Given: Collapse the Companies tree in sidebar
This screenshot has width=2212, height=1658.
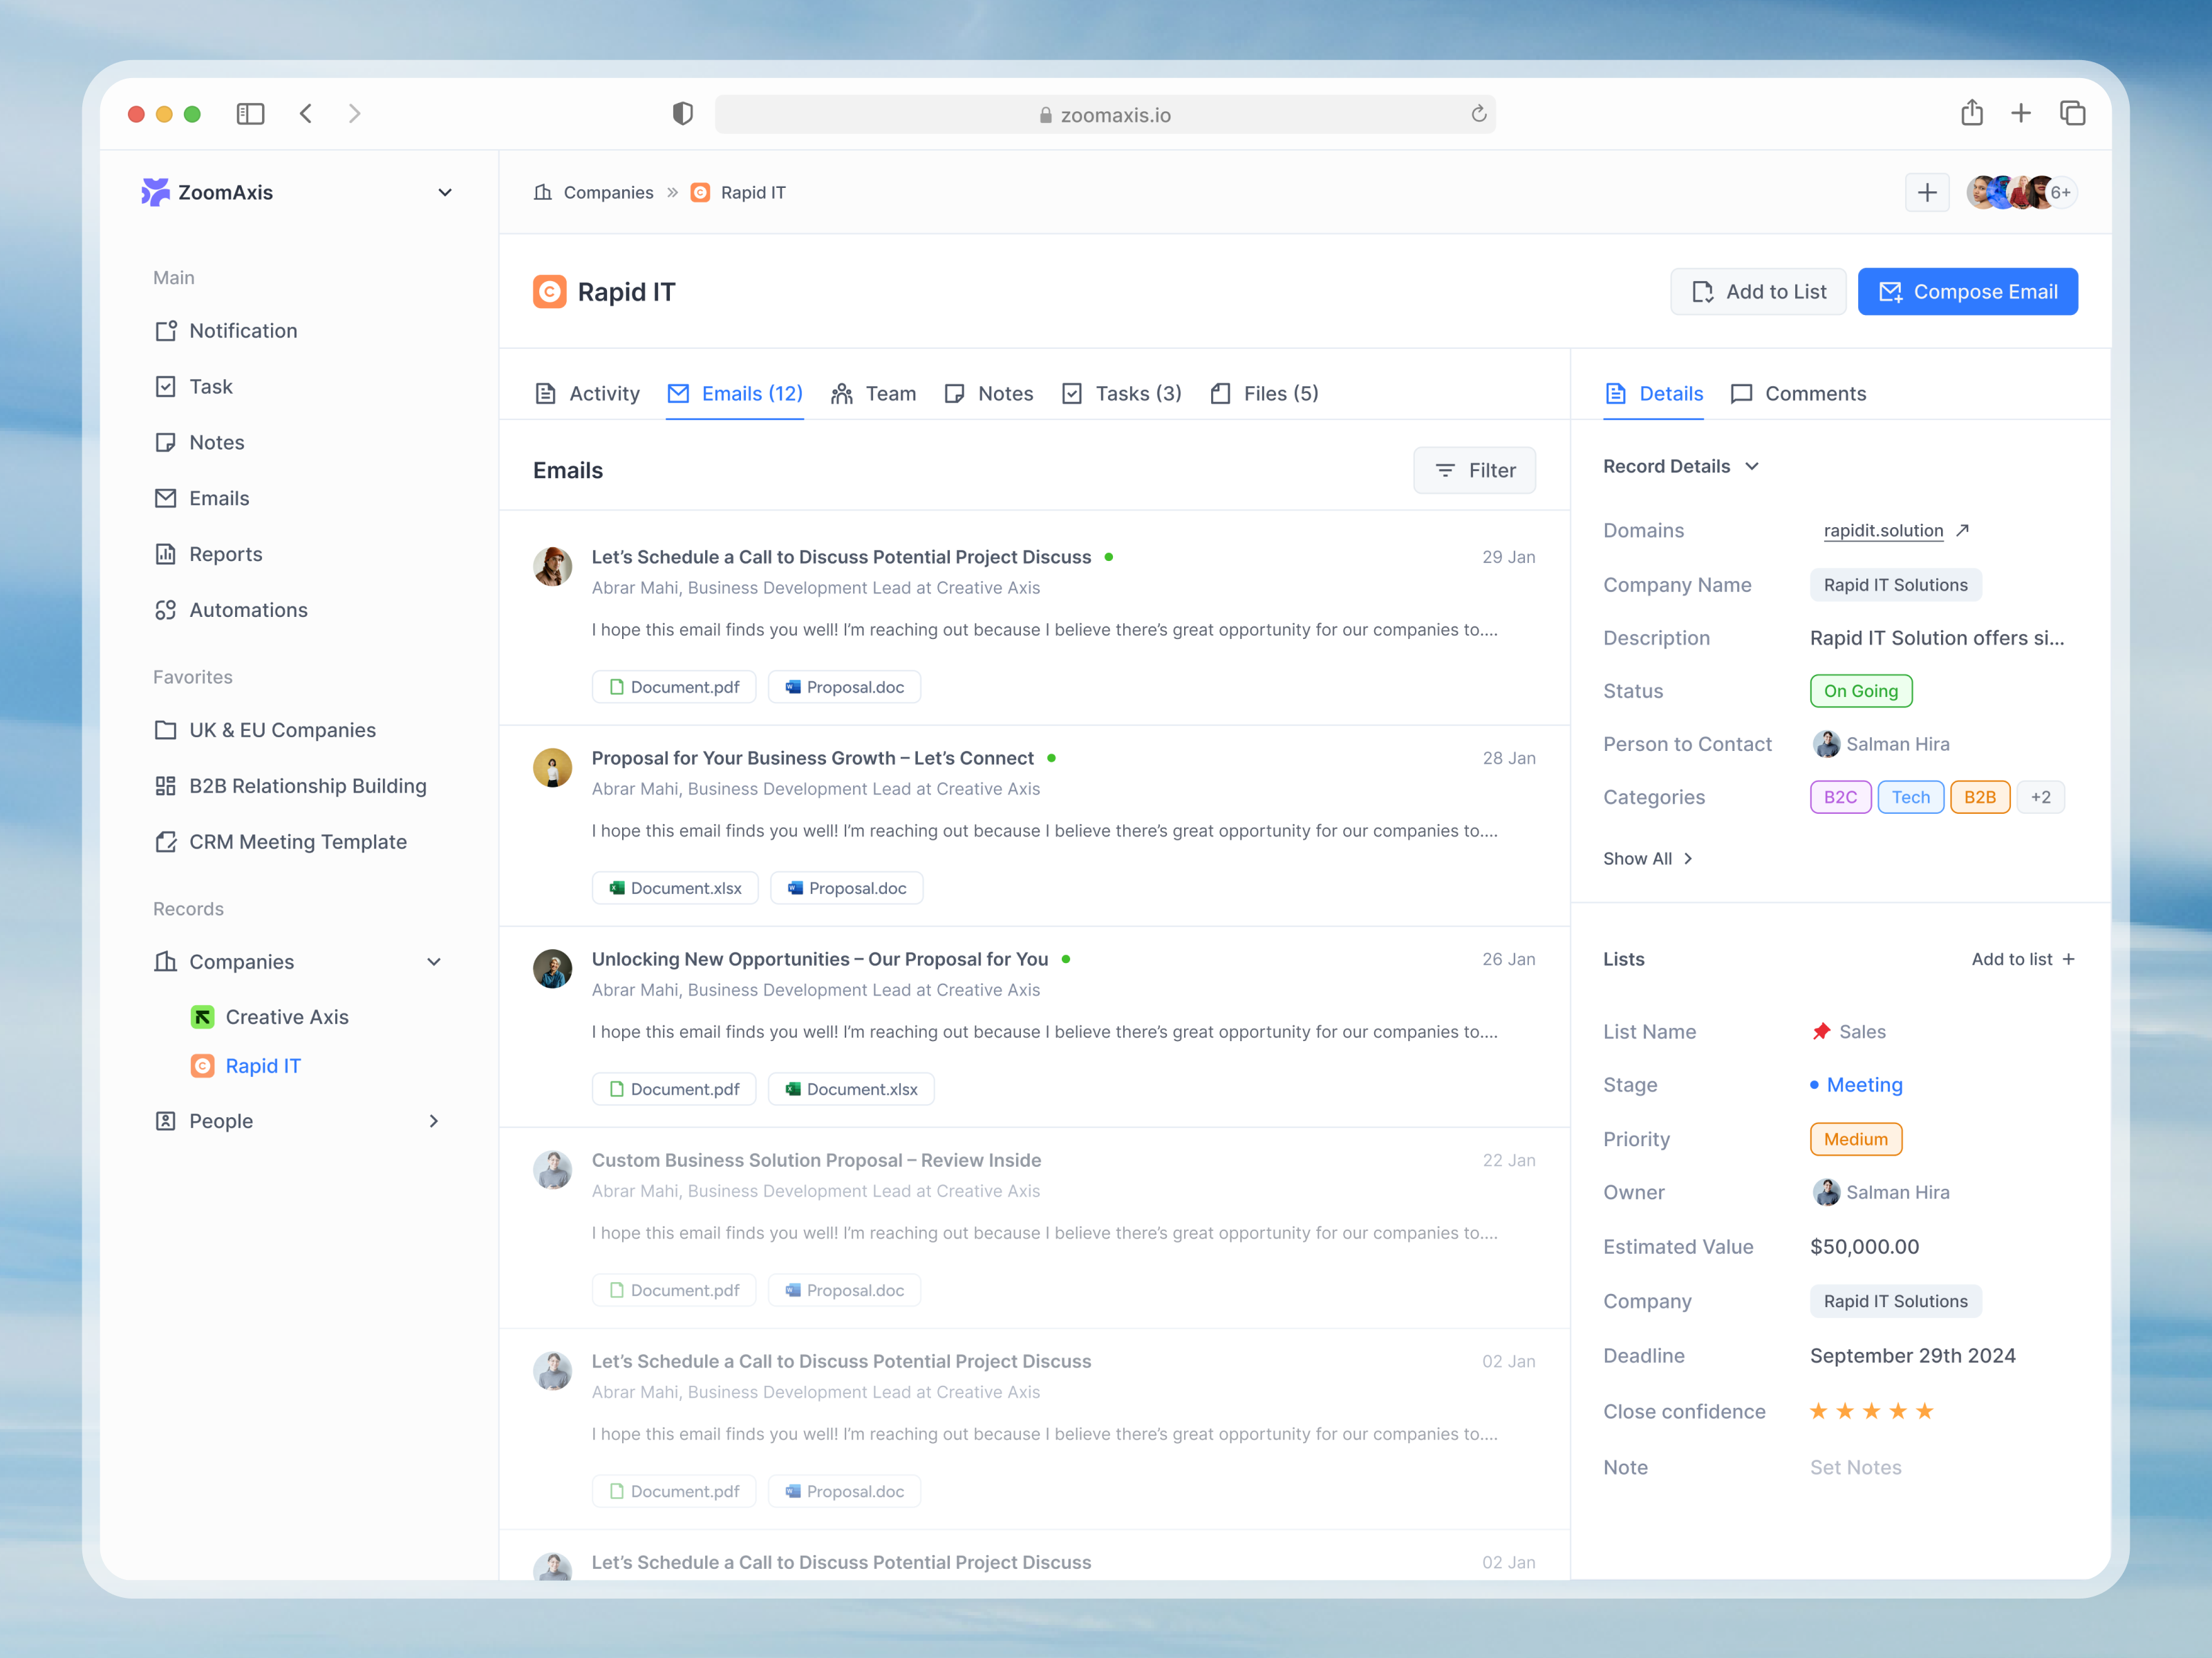Looking at the screenshot, I should click(434, 962).
